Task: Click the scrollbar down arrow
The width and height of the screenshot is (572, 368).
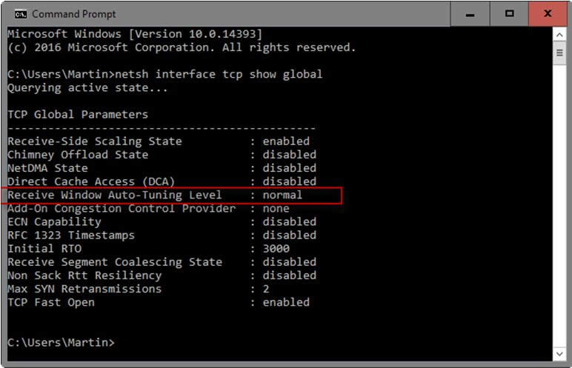Action: [560, 354]
